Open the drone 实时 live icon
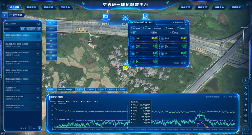This screenshot has width=252, height=135. click(125, 18)
